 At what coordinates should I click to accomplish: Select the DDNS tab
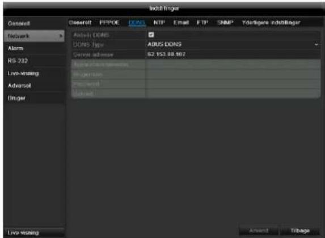point(137,23)
